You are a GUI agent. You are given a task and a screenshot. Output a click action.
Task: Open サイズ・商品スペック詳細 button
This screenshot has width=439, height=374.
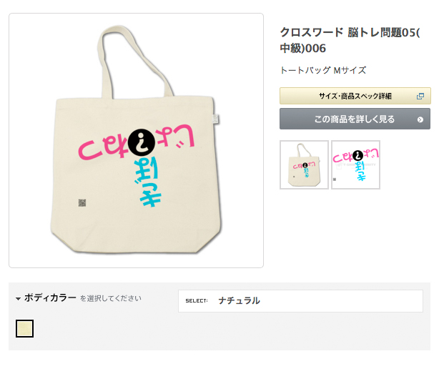pos(355,96)
